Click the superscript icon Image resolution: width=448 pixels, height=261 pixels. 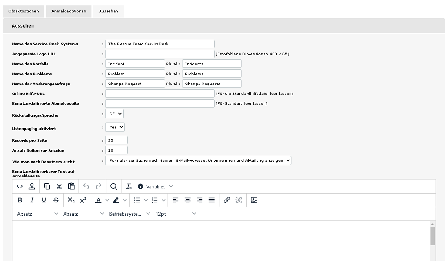[83, 200]
